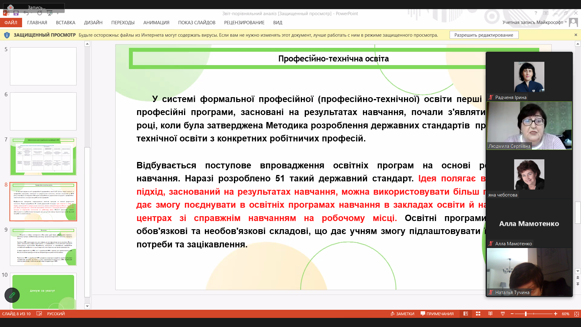
Task: Click the green pen annotation button
Action: click(x=12, y=295)
